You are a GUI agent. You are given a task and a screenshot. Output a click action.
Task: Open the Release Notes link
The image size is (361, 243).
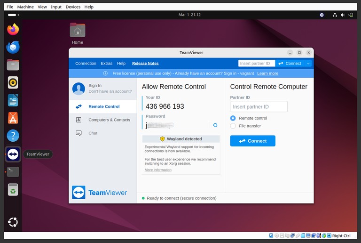coord(145,64)
